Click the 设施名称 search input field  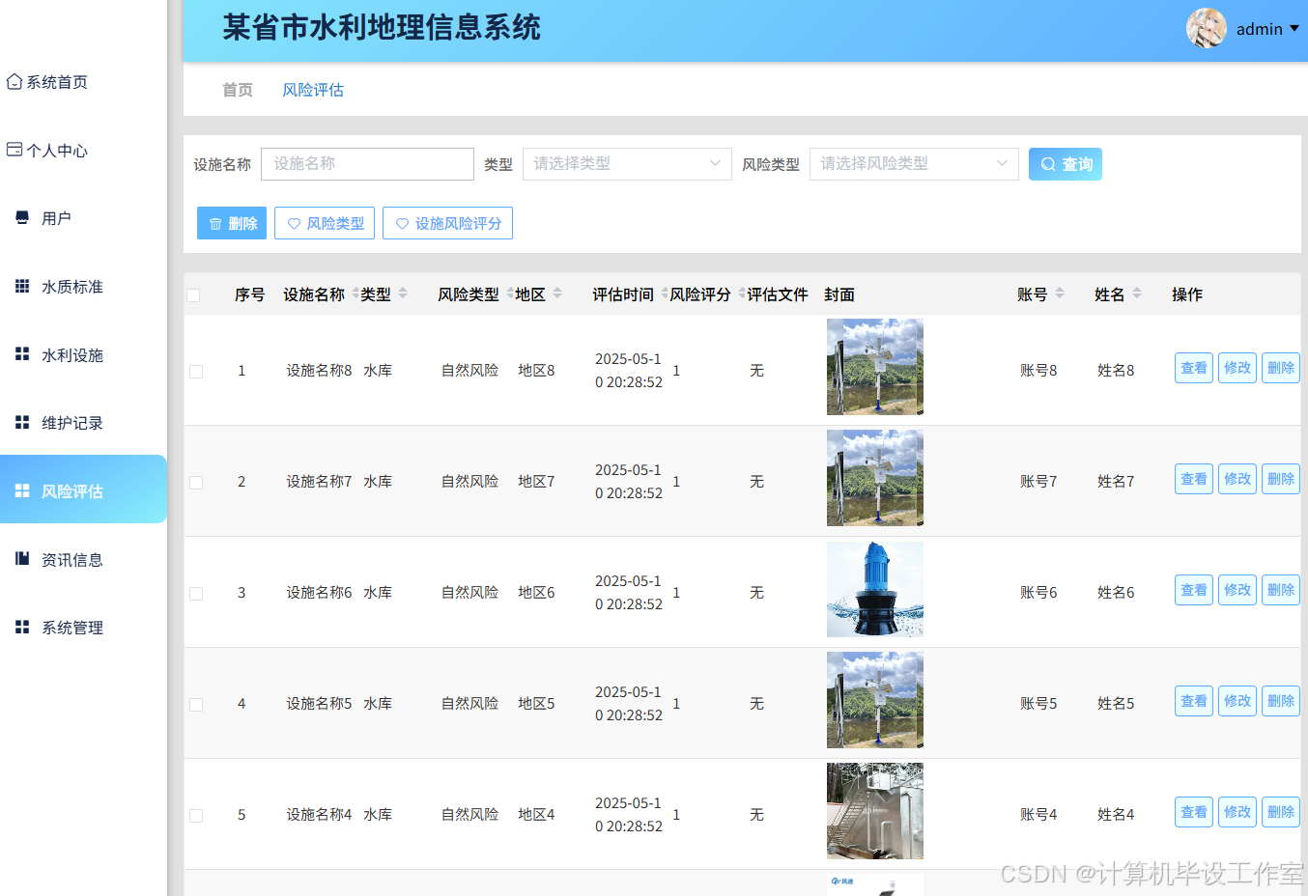[367, 164]
